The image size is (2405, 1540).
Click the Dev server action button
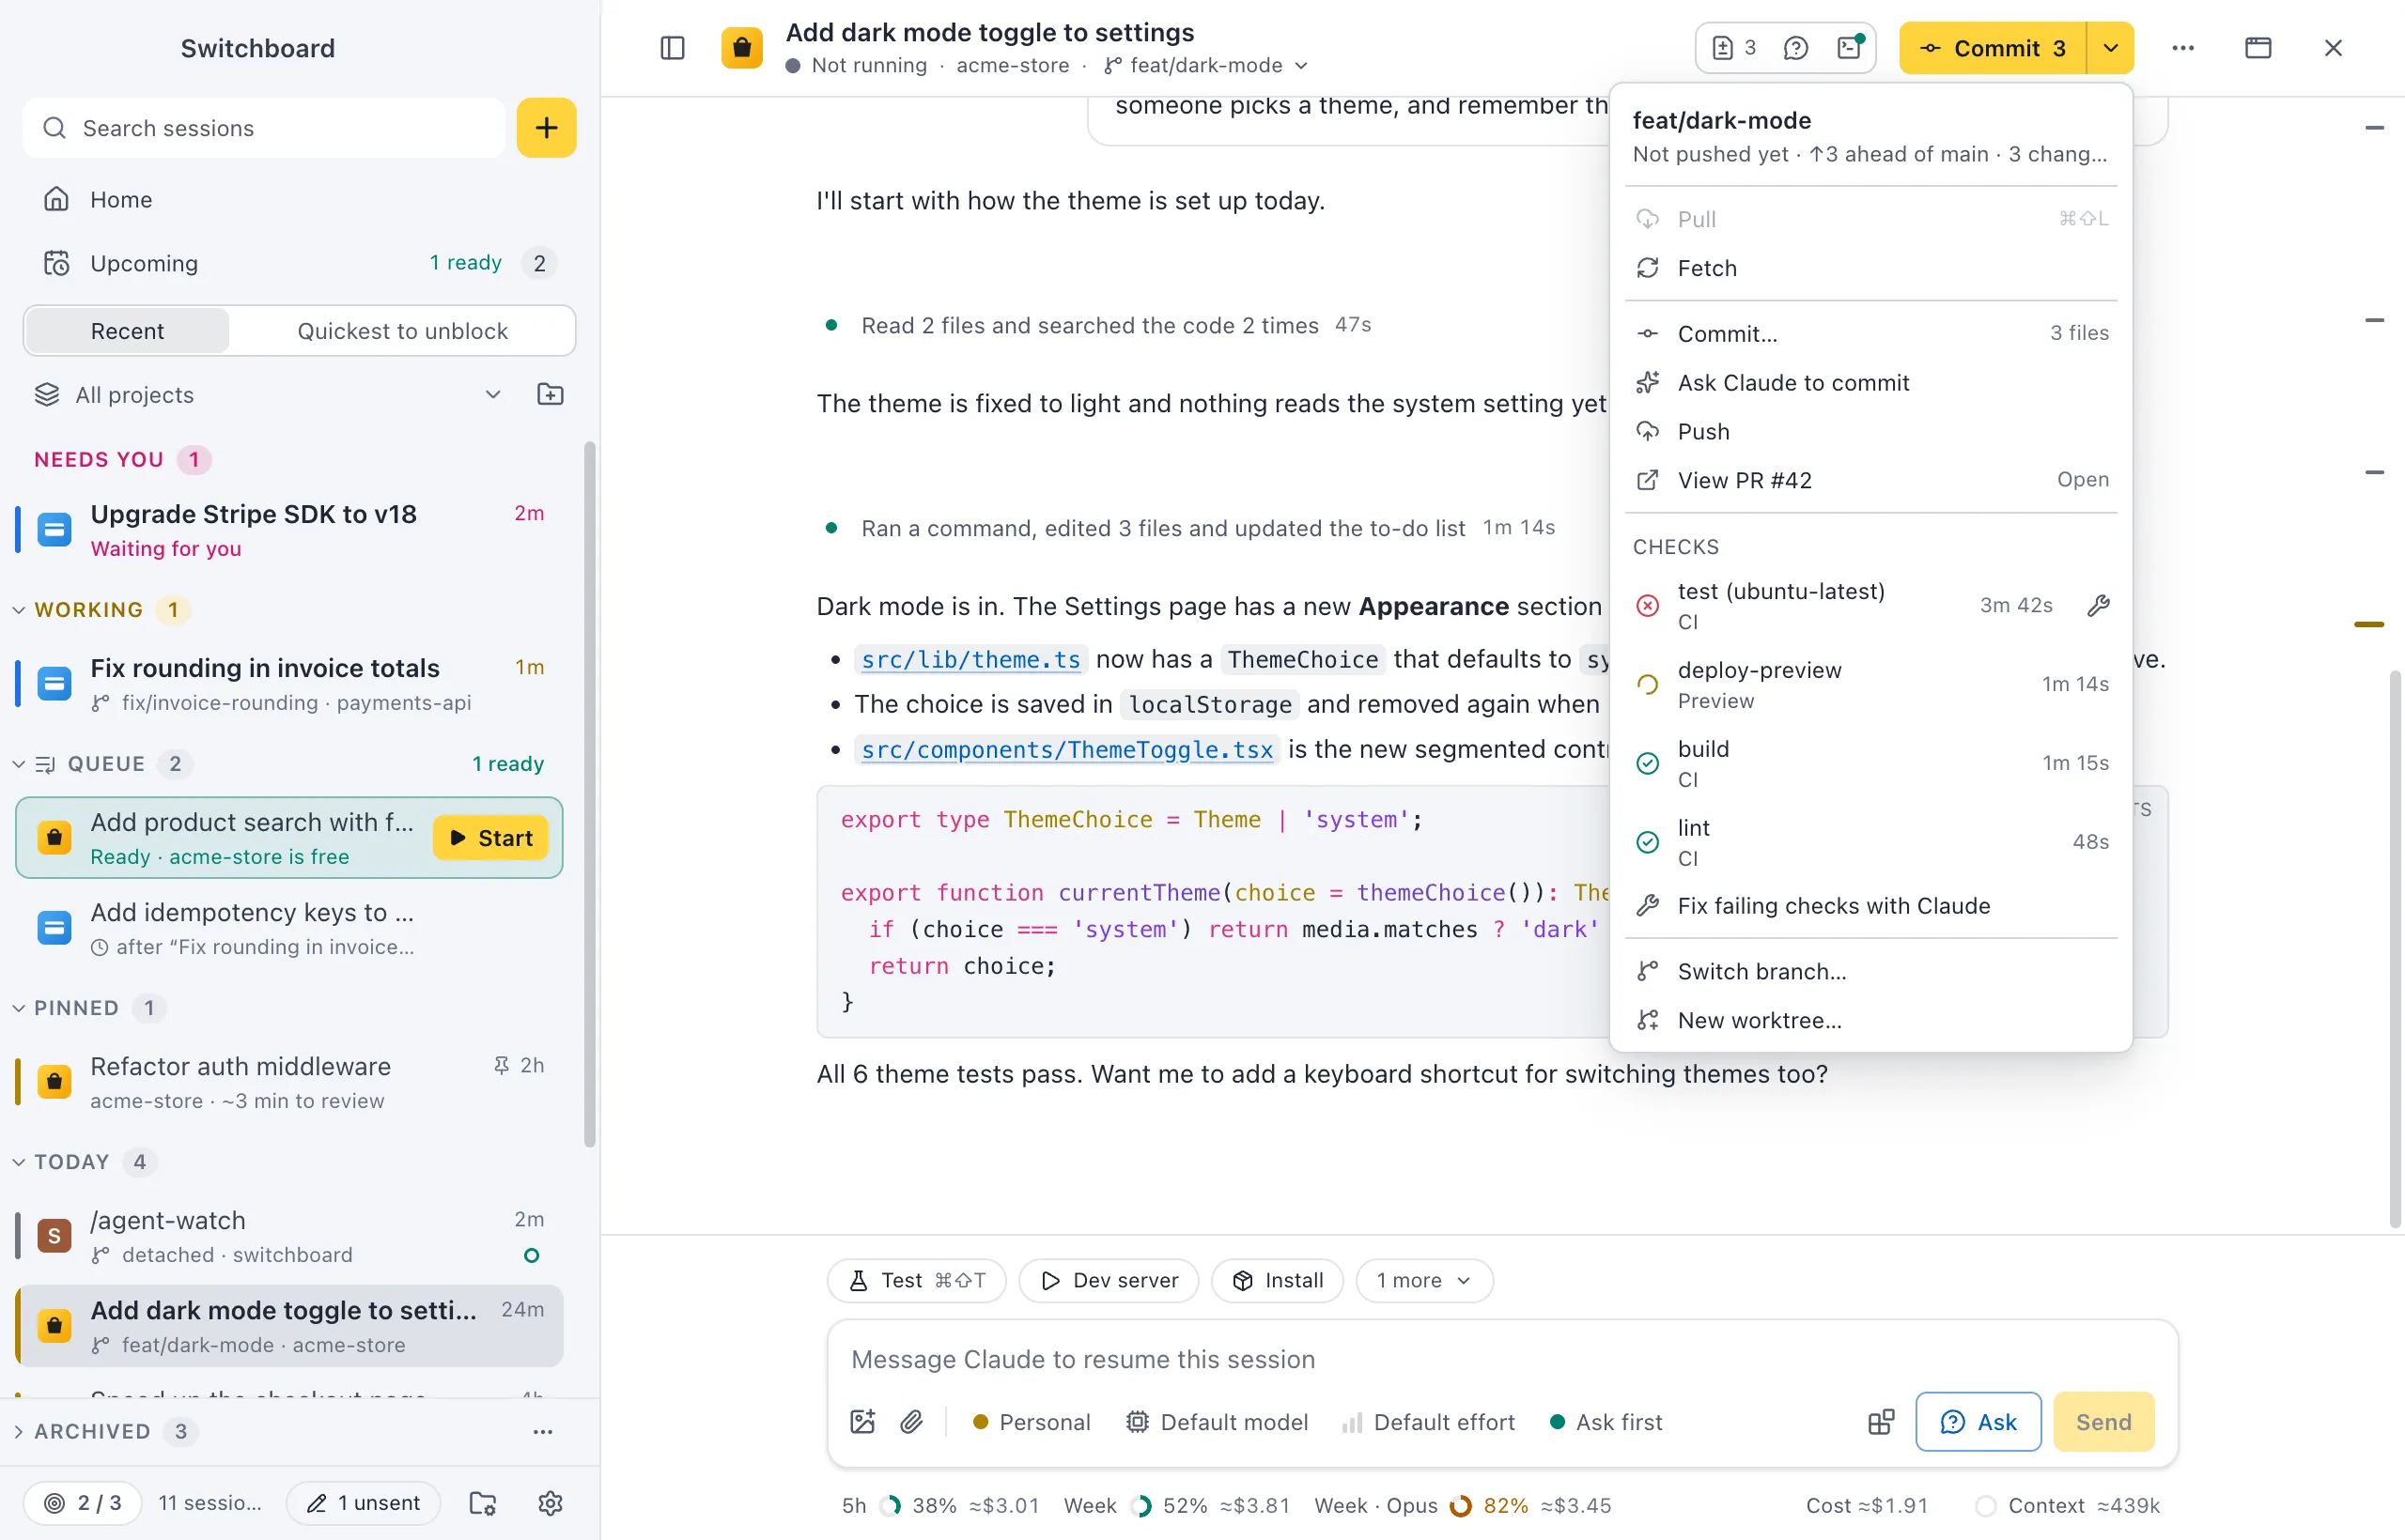tap(1109, 1281)
